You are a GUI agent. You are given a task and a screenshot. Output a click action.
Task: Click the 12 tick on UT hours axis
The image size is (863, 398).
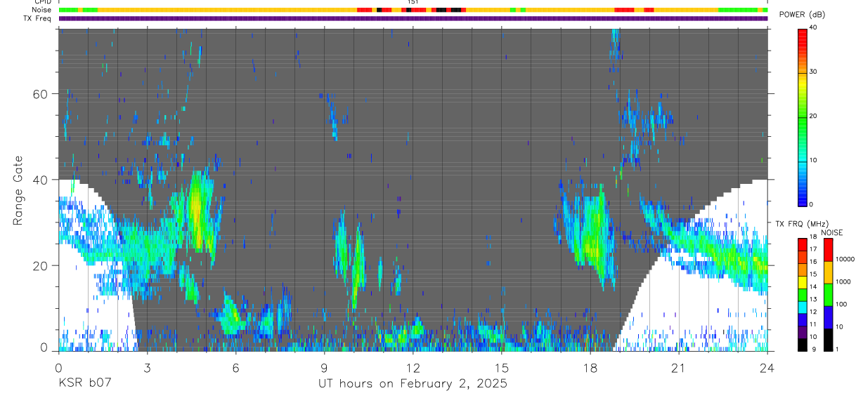click(x=413, y=368)
